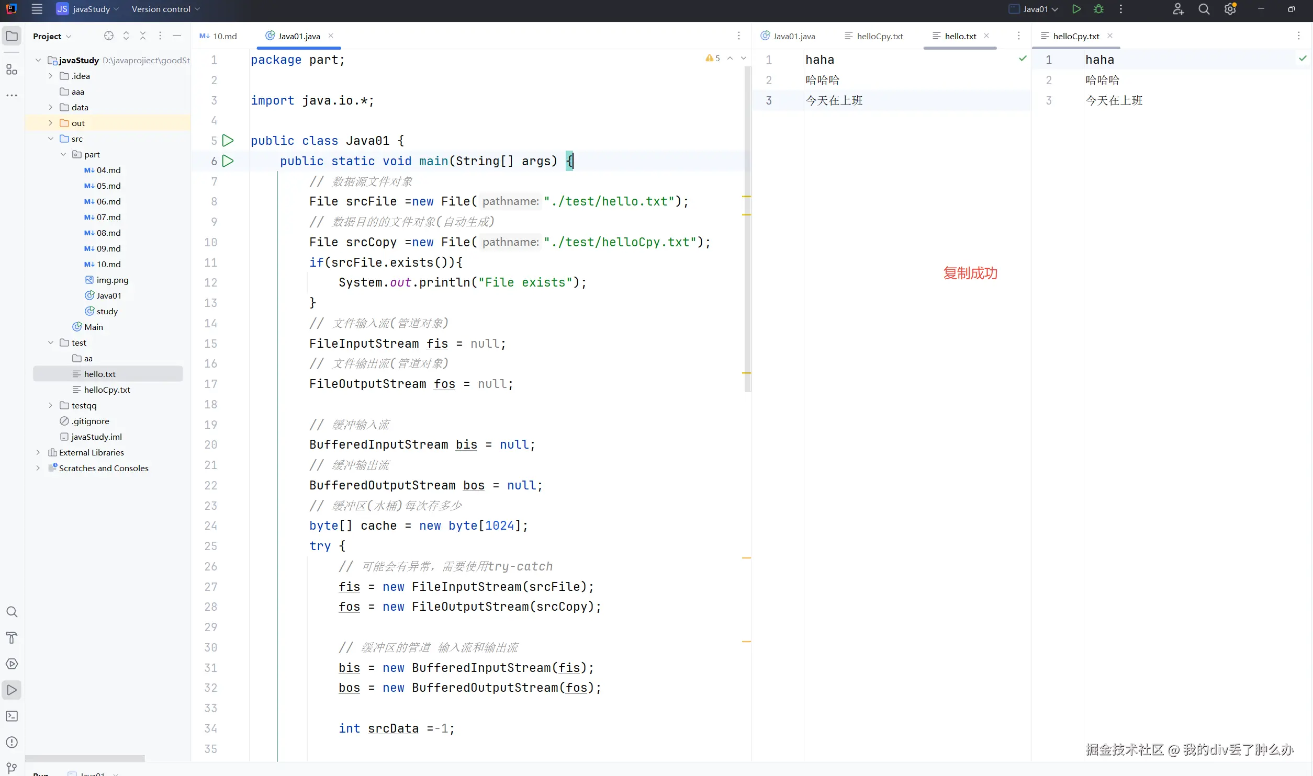Image resolution: width=1313 pixels, height=776 pixels.
Task: Select helloCpy.txt file in project tree
Action: pyautogui.click(x=107, y=390)
